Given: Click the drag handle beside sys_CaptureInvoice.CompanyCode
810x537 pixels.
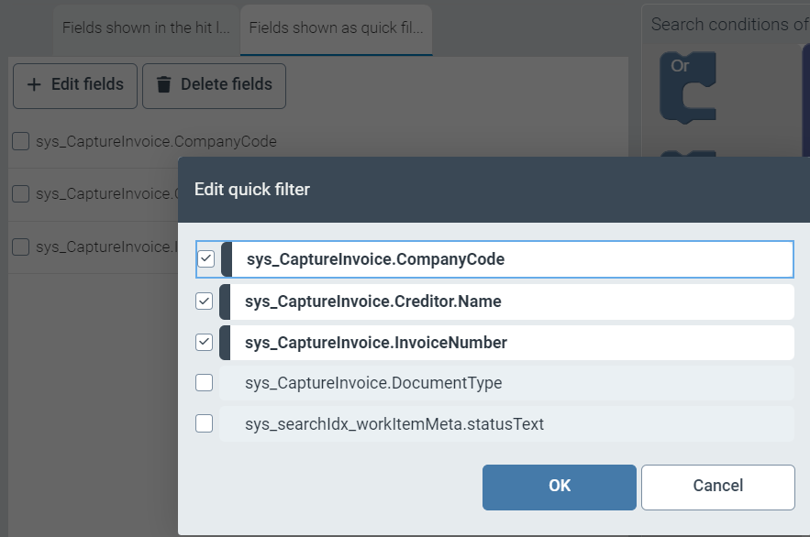Looking at the screenshot, I should coord(227,259).
